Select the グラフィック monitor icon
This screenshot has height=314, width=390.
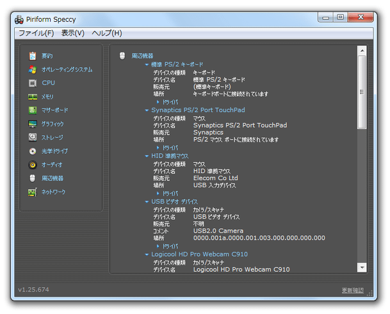[x=33, y=124]
